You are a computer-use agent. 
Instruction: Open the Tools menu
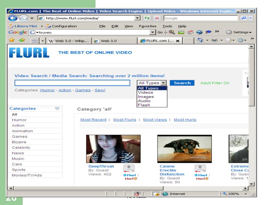tap(167, 26)
